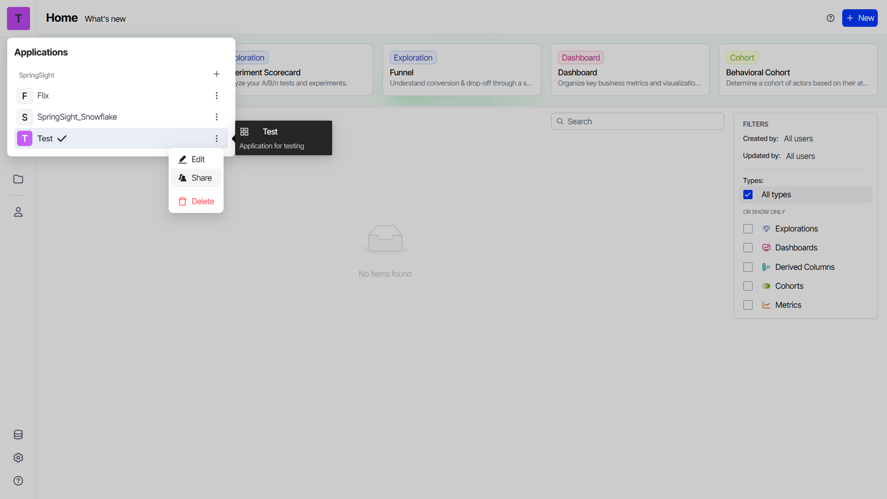Click the pink Dashboard tag
This screenshot has width=887, height=499.
click(581, 58)
